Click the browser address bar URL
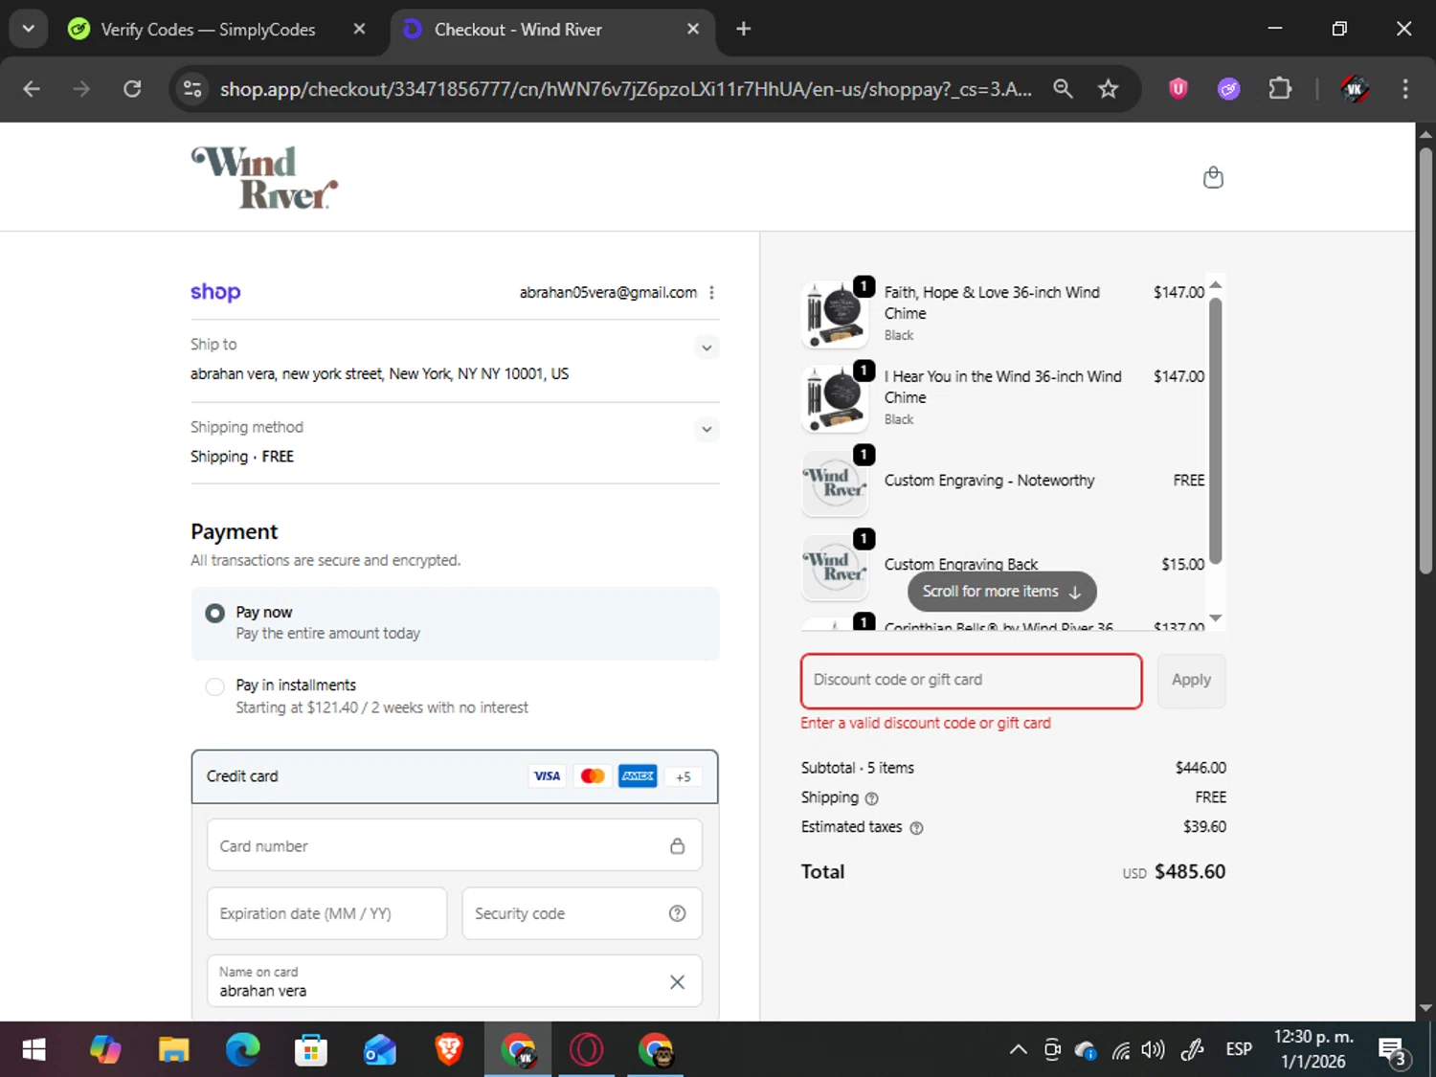 (x=625, y=89)
